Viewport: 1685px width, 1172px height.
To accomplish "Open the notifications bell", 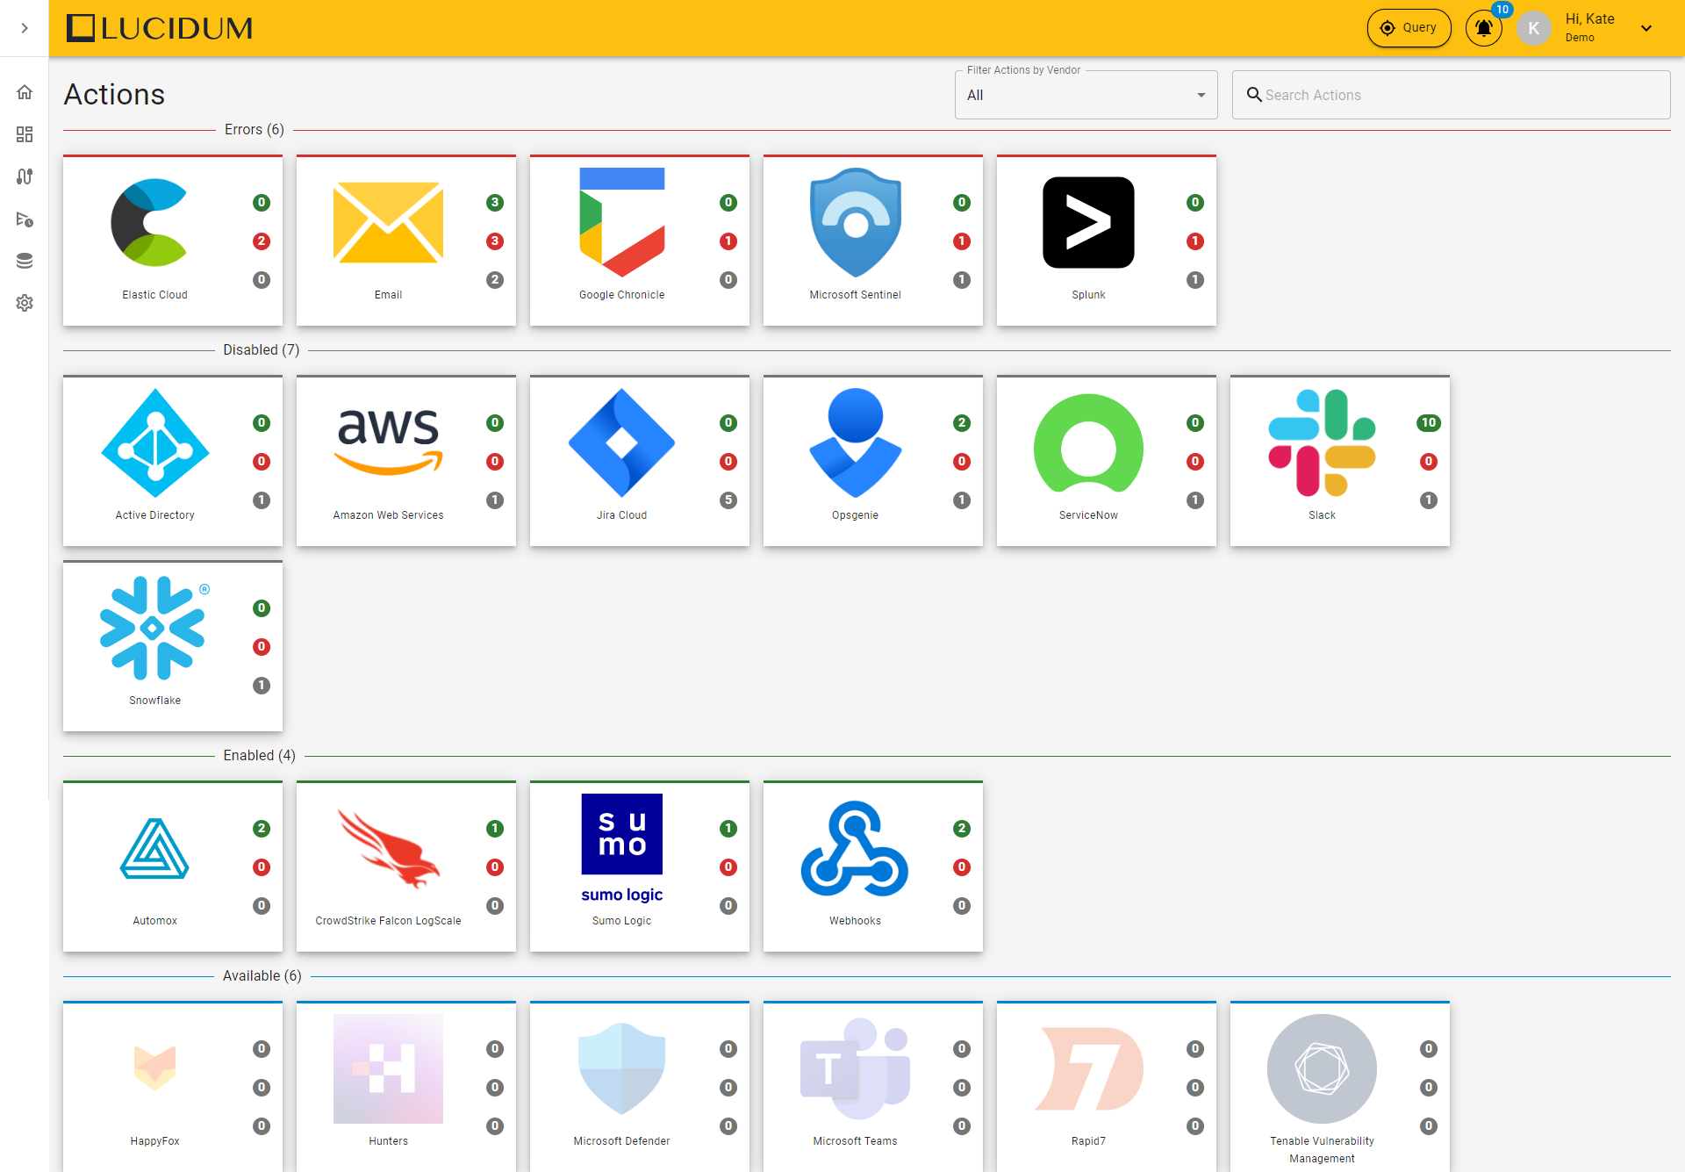I will tap(1484, 28).
